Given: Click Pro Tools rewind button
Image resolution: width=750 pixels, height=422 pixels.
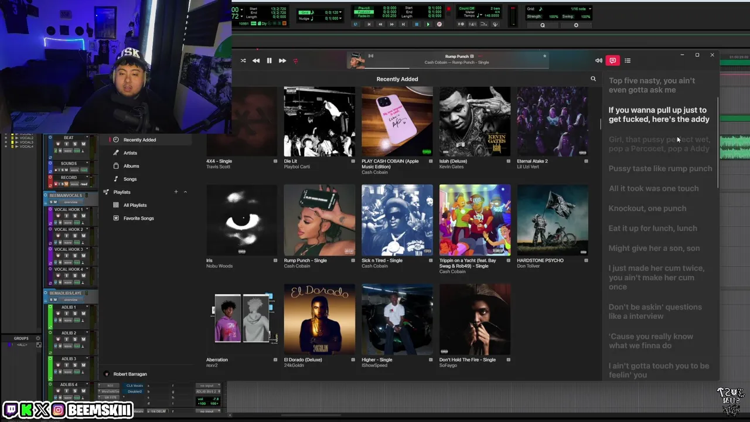Looking at the screenshot, I should [x=380, y=24].
